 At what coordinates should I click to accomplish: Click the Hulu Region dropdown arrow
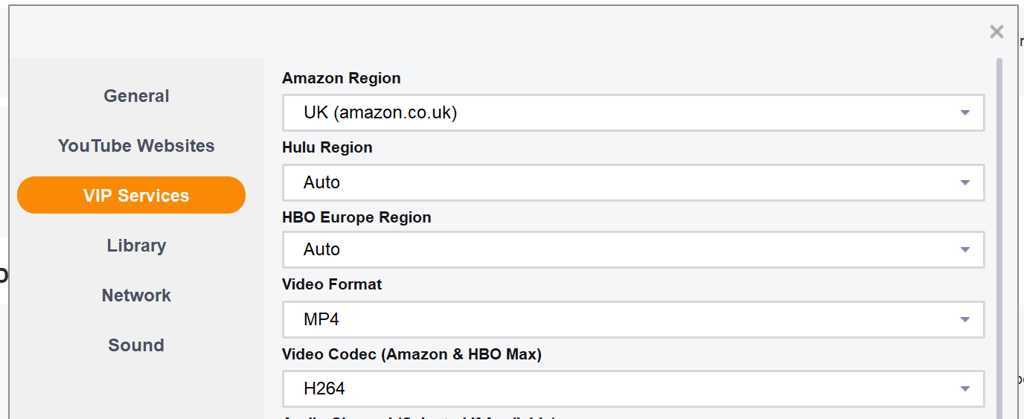[965, 182]
